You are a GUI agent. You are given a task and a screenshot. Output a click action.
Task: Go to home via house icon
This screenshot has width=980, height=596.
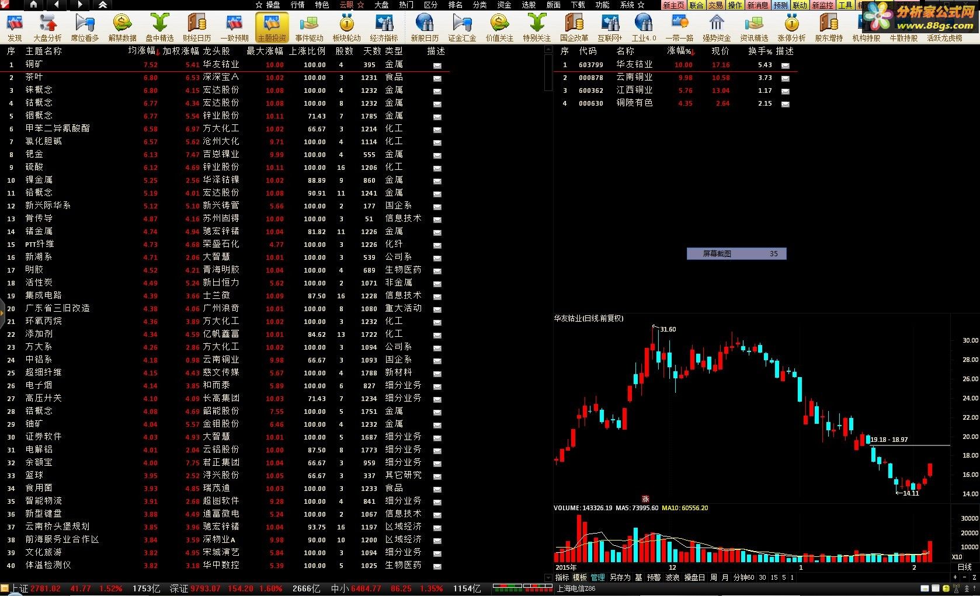33,5
